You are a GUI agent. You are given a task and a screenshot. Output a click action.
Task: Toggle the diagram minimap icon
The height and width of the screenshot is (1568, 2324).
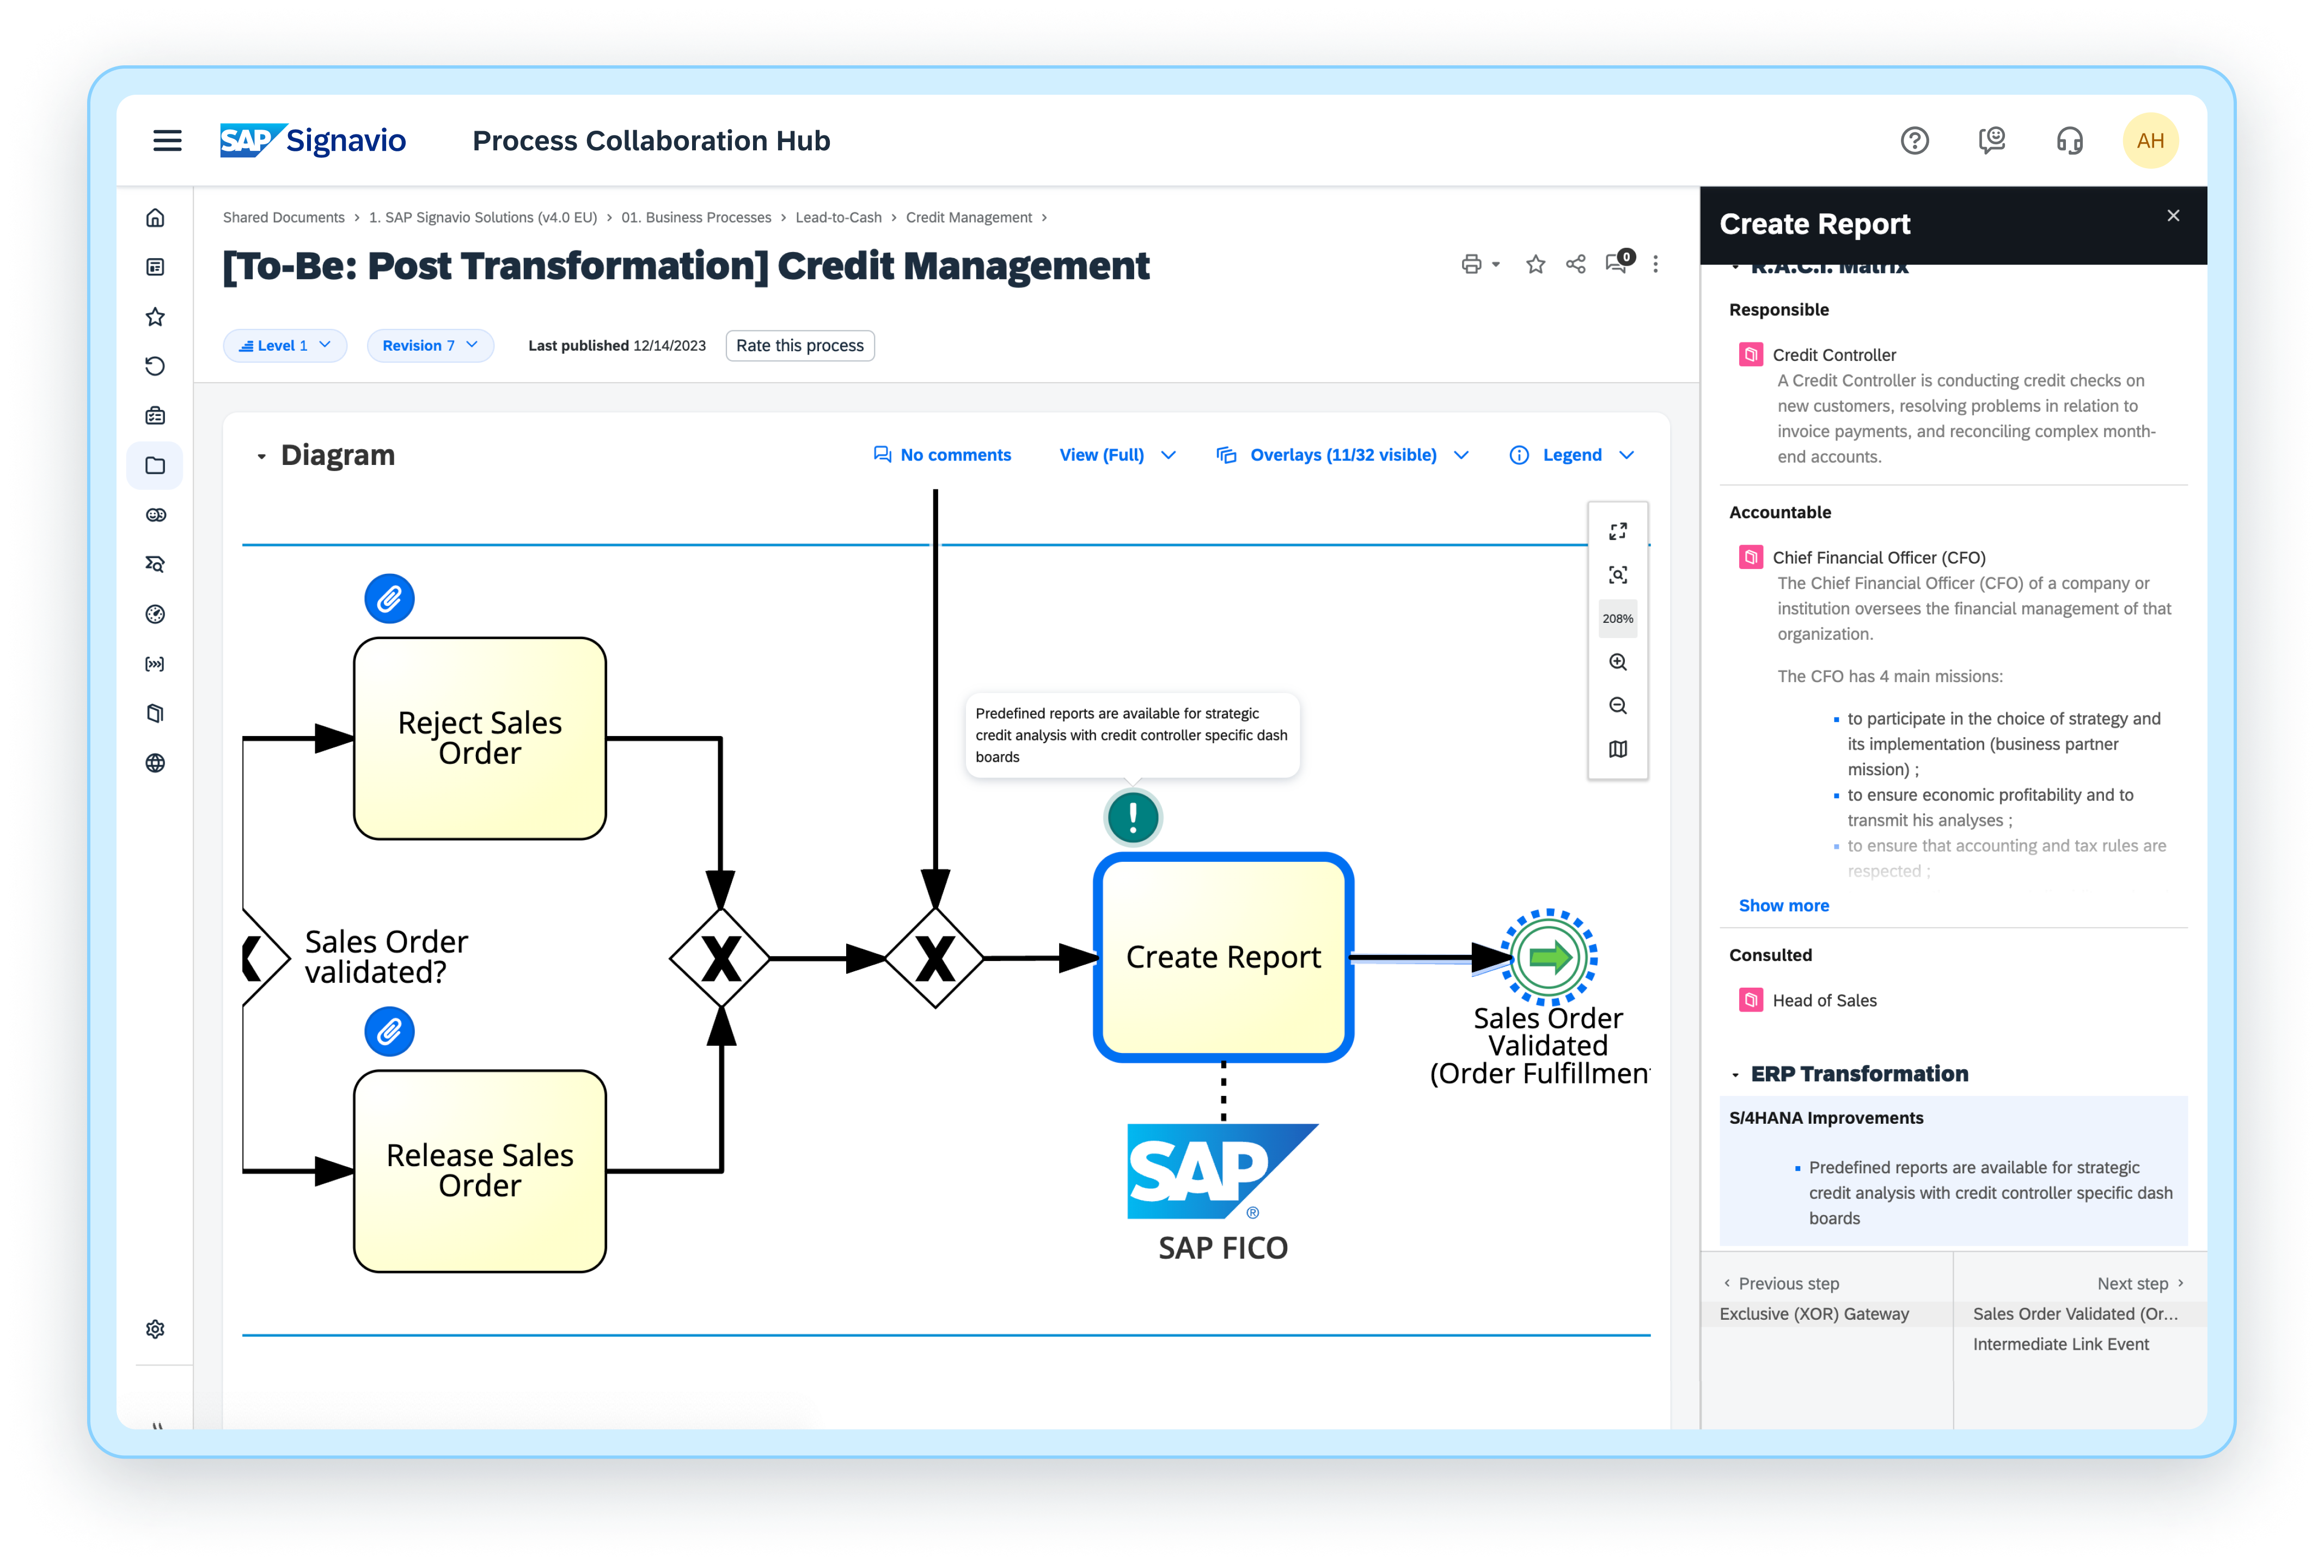click(1617, 749)
